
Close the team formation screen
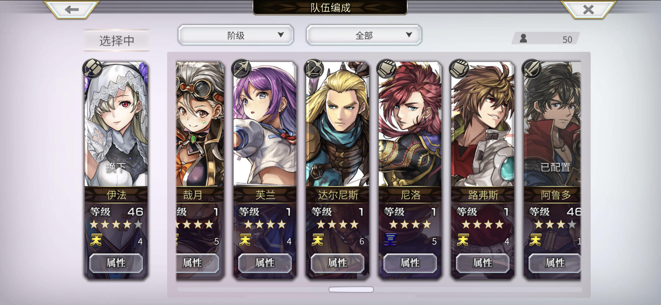click(588, 9)
